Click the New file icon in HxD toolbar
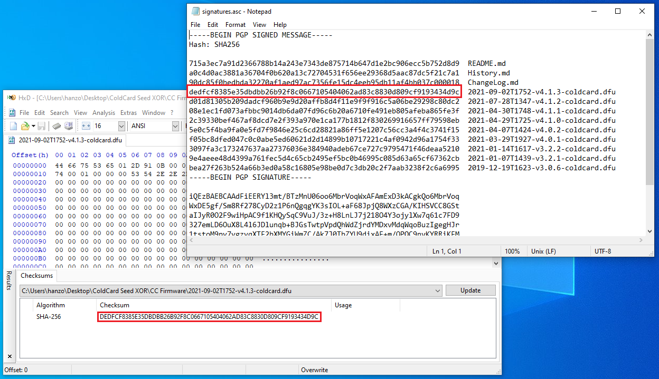The width and height of the screenshot is (659, 379). (14, 126)
